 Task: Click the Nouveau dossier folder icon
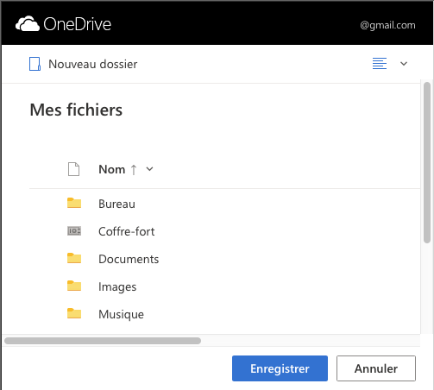(x=35, y=64)
